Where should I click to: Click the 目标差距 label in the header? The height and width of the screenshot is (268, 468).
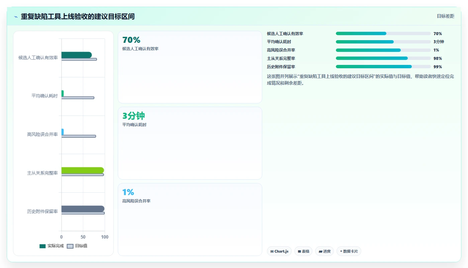pos(446,16)
